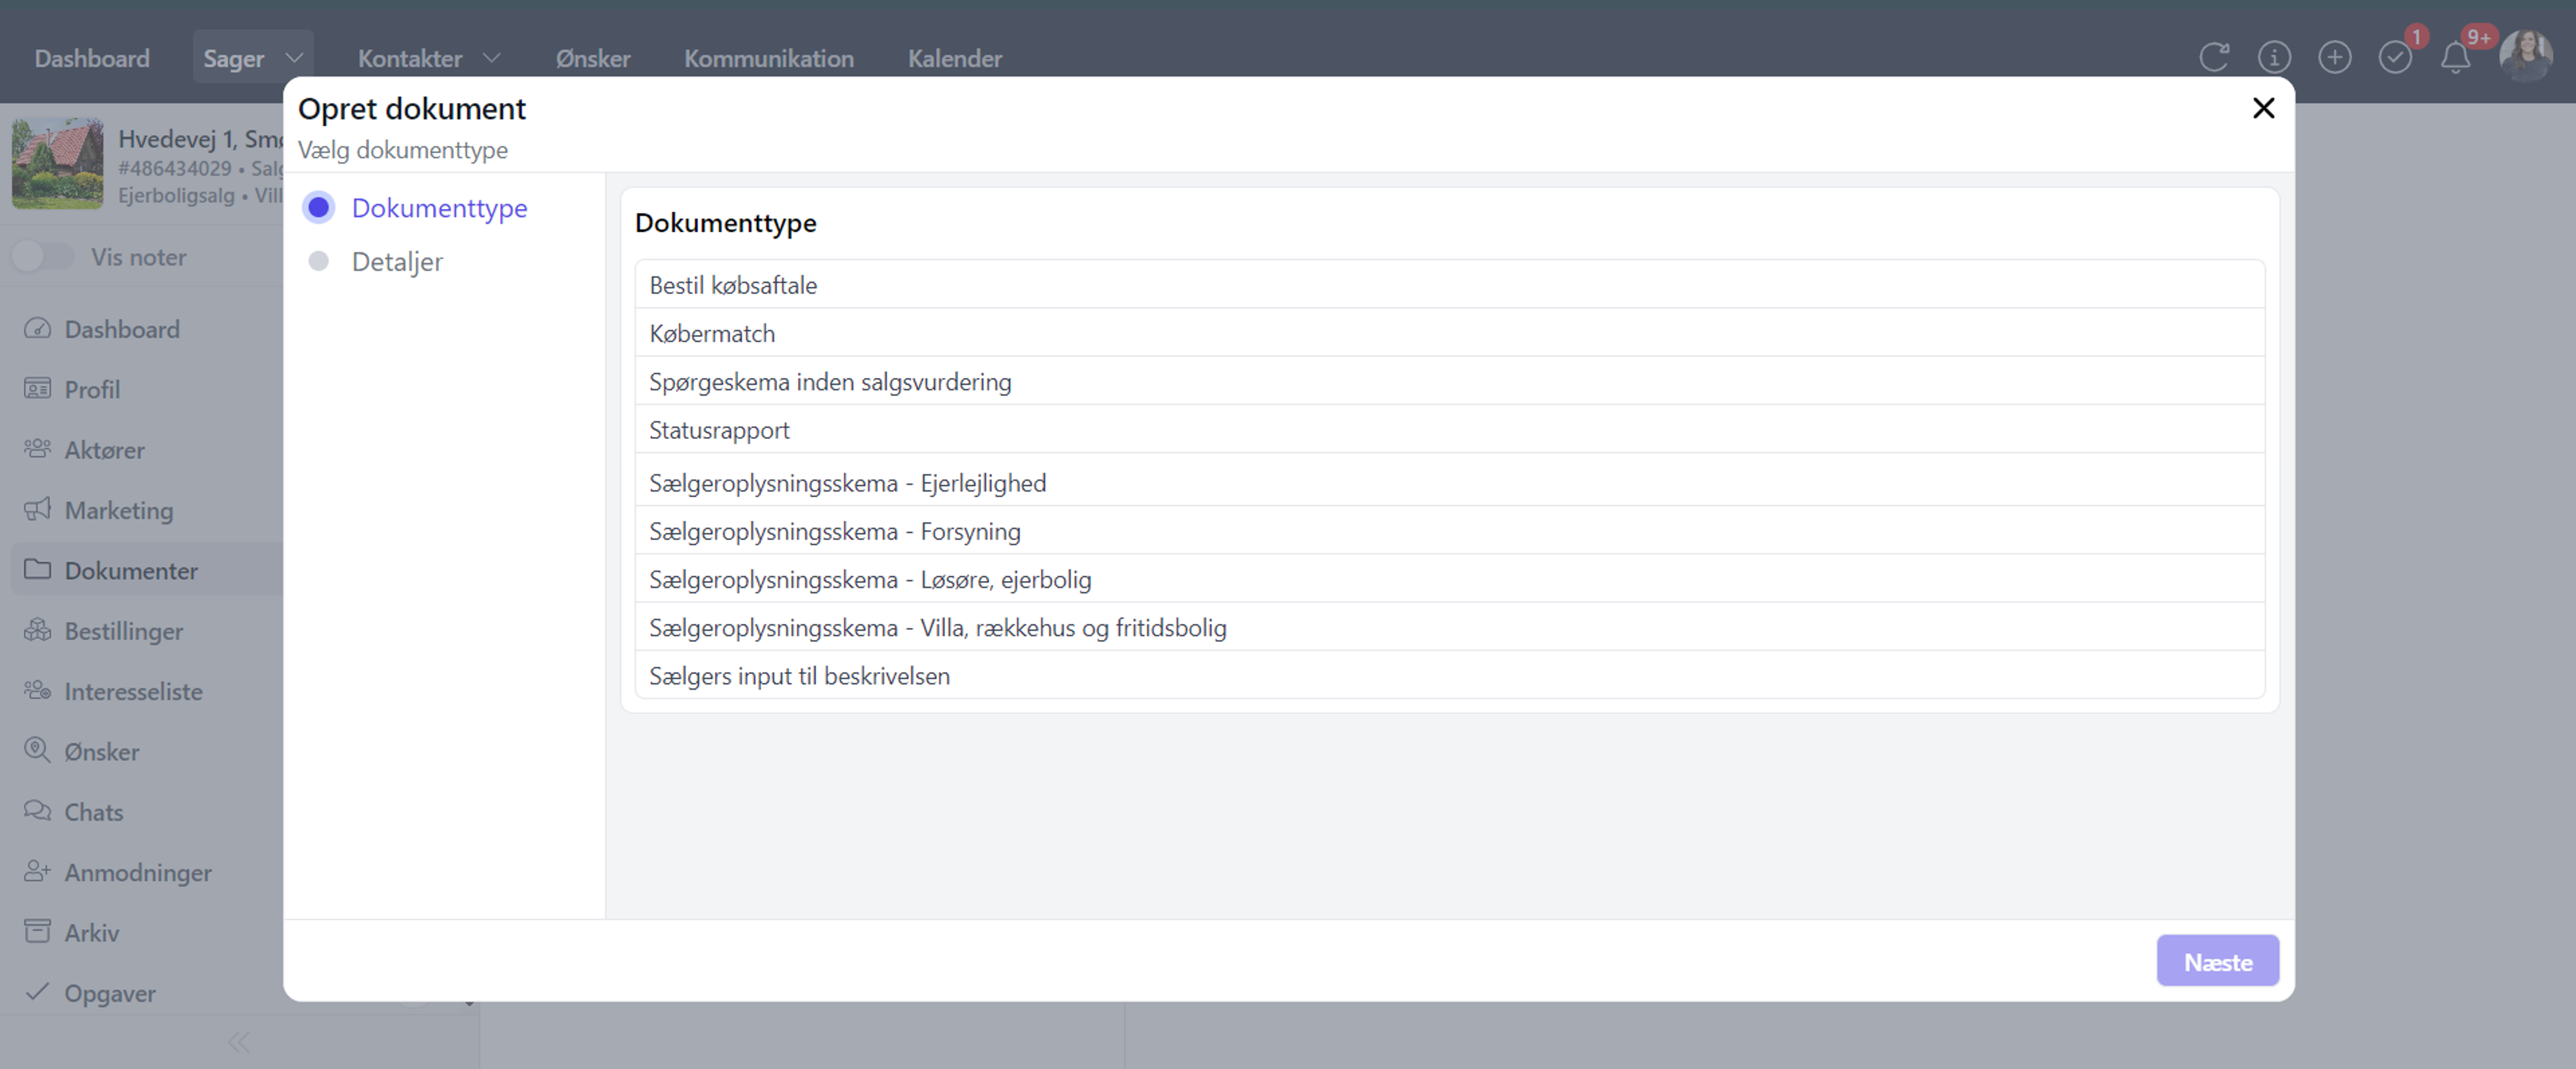
Task: Open the Kommunikation menu item
Action: pos(768,58)
